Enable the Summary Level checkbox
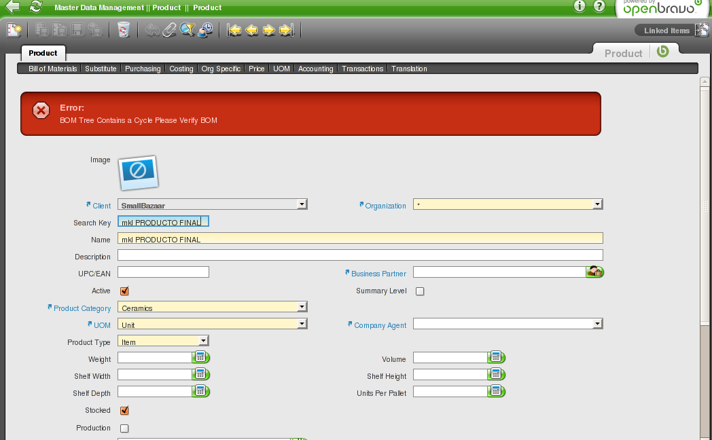Screen dimensions: 712x440 pyautogui.click(x=420, y=291)
